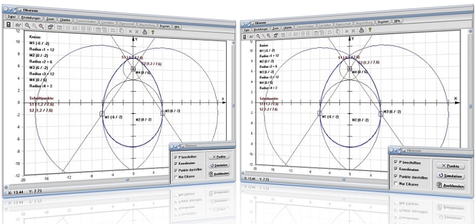
Task: Open the Einstellungen menu in right window
Action: point(260,29)
